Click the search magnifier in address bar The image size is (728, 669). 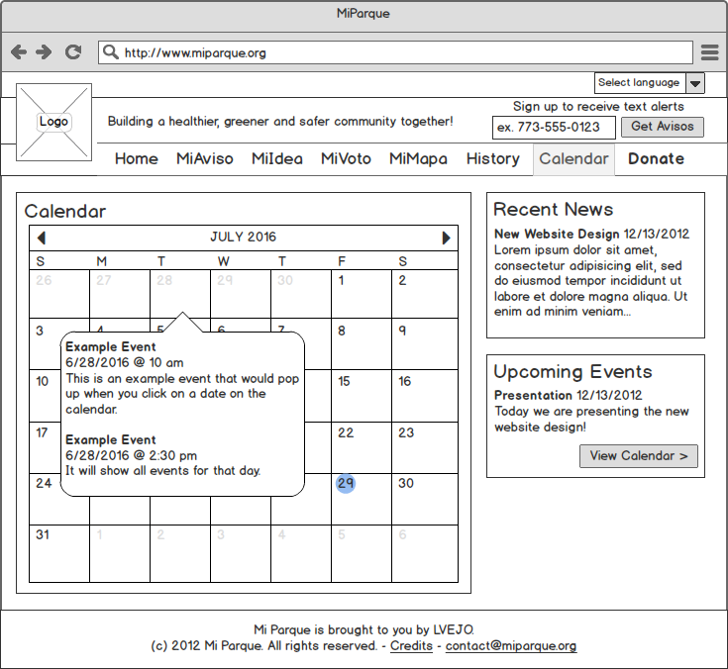[111, 52]
